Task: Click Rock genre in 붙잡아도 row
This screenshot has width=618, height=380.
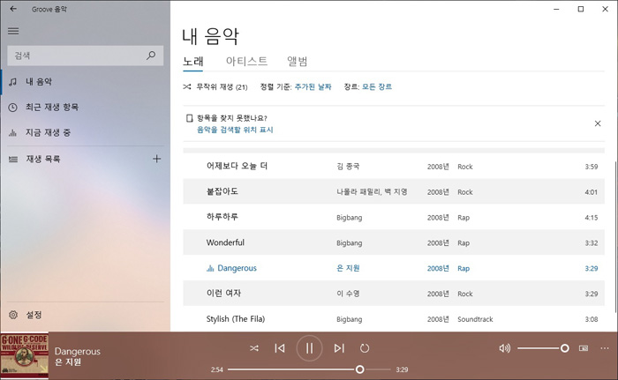Action: tap(464, 192)
